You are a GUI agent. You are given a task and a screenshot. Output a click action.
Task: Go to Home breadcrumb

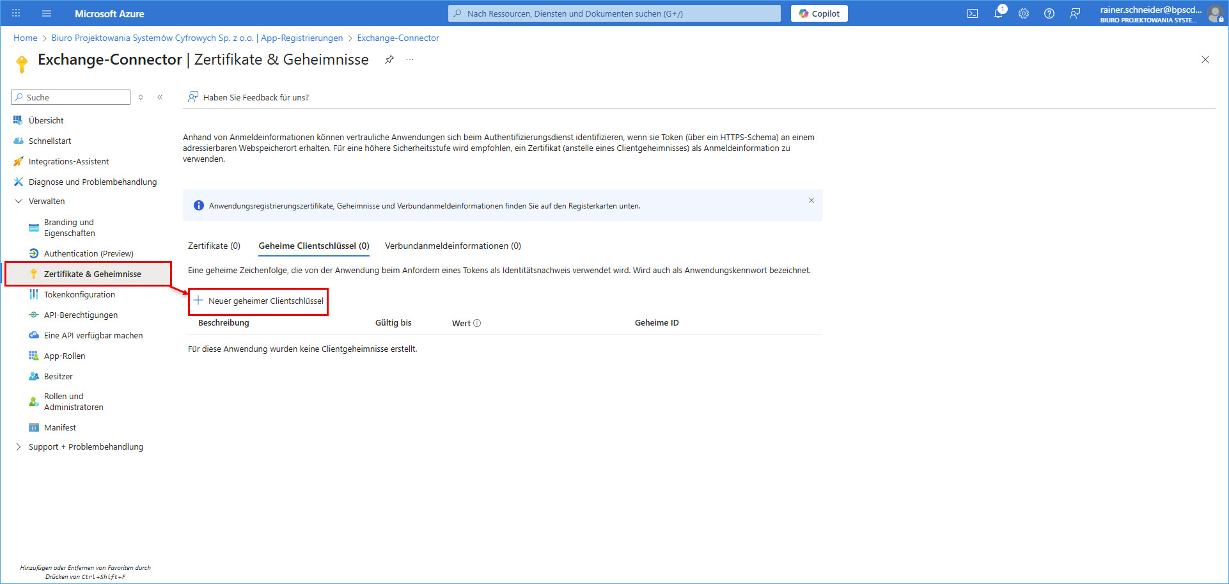point(26,38)
